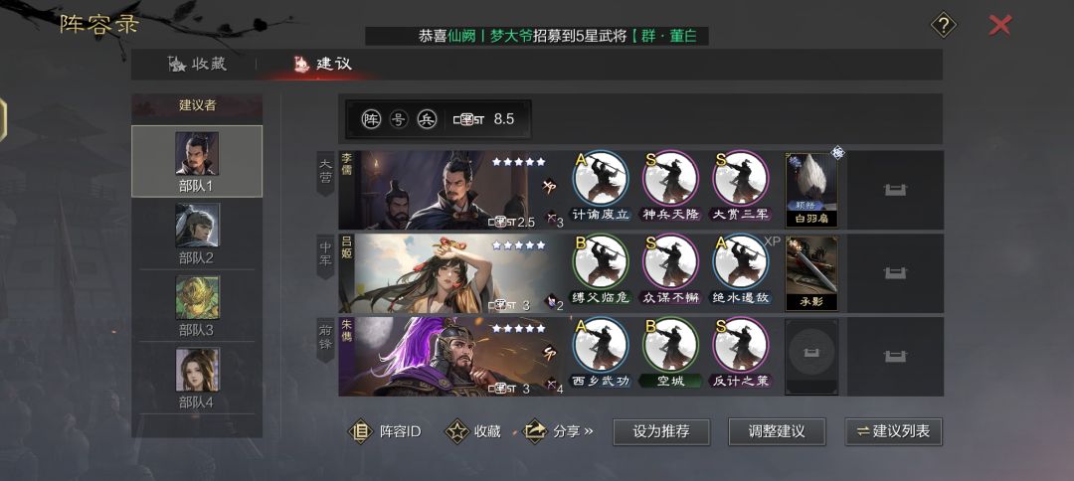Click 朱儁's empty equipment slot
Viewport: 1074px width, 481px height.
(x=811, y=356)
